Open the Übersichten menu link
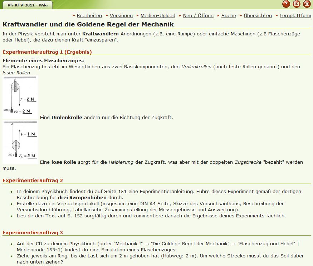313x266 pixels. pyautogui.click(x=258, y=16)
